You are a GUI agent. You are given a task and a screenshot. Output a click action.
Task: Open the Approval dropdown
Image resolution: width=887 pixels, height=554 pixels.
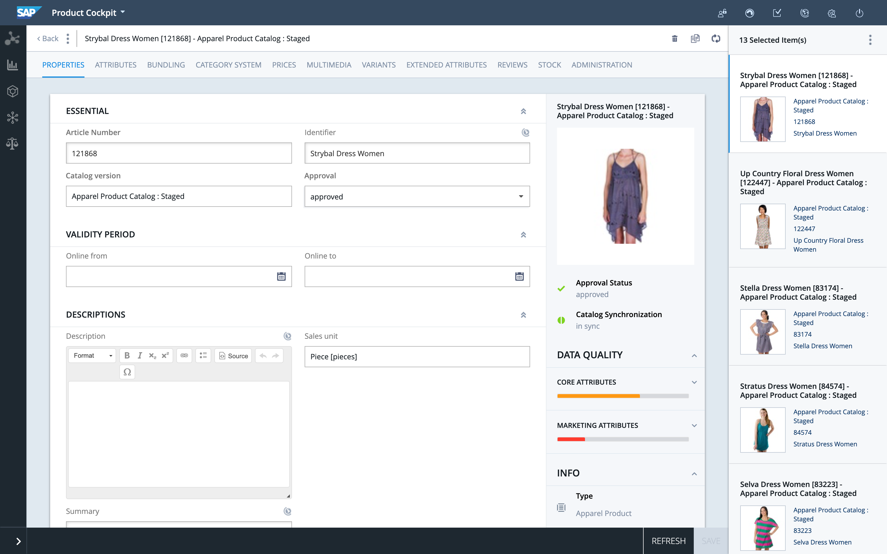417,196
